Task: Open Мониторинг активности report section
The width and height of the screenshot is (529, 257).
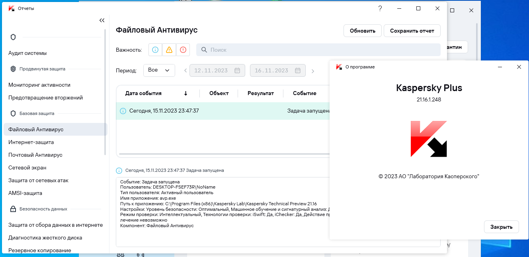Action: point(39,85)
